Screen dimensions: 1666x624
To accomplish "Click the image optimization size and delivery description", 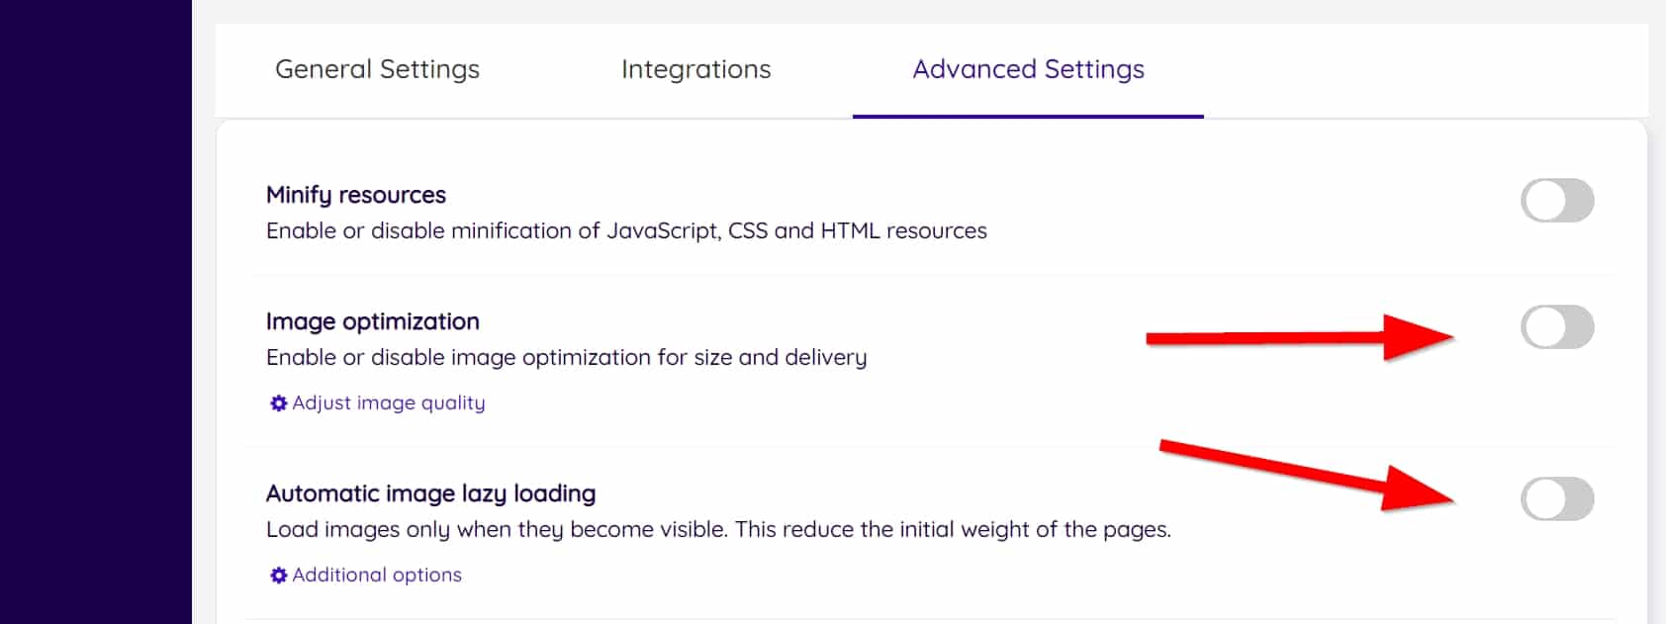I will point(566,358).
